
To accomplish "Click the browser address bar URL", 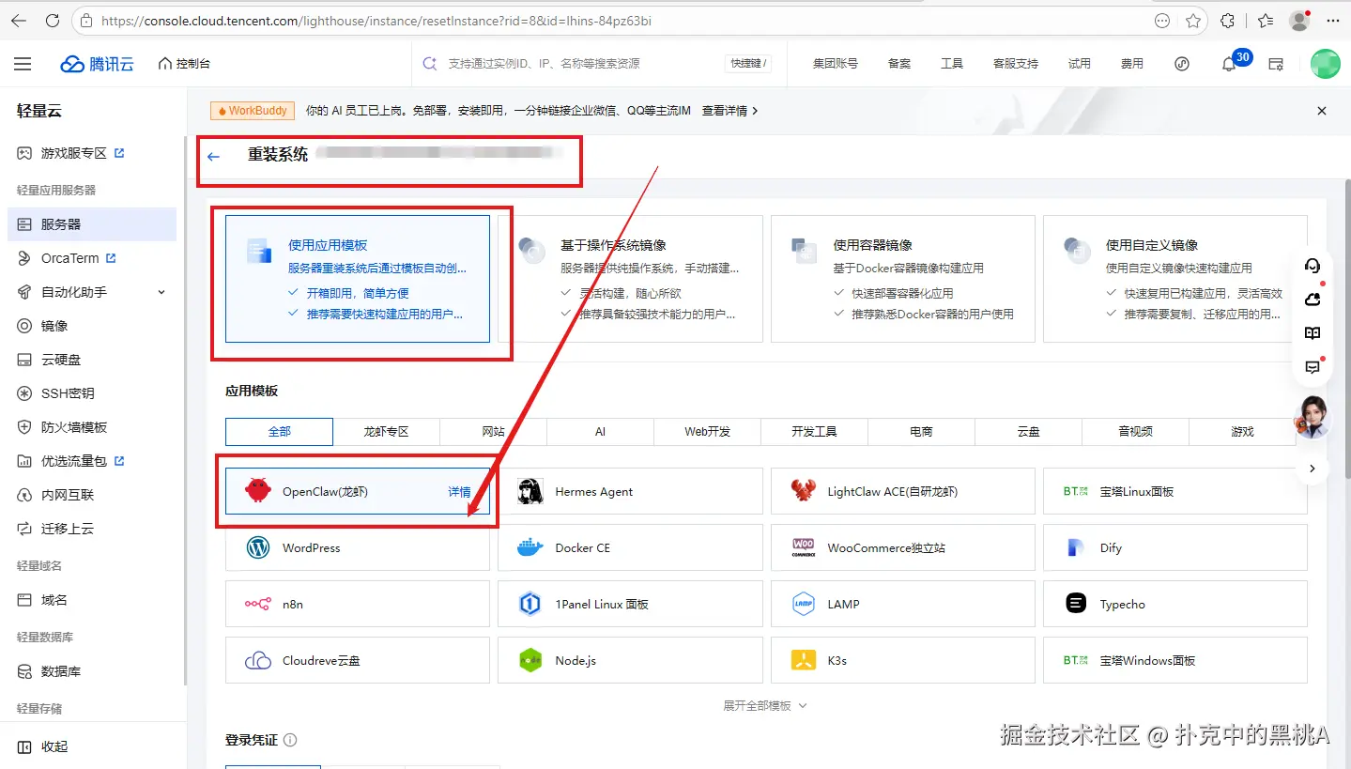I will [376, 20].
